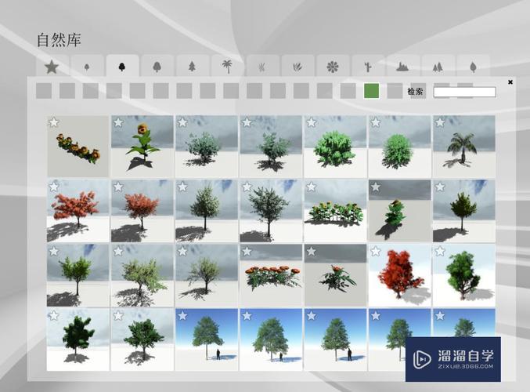
Task: Select the first gray page square
Action: (x=44, y=91)
